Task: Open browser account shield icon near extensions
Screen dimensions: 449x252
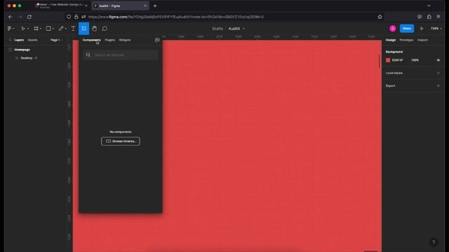Action: pos(420,17)
